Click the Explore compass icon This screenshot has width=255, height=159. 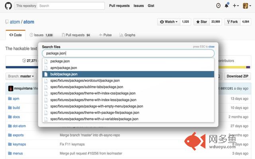coord(218,6)
